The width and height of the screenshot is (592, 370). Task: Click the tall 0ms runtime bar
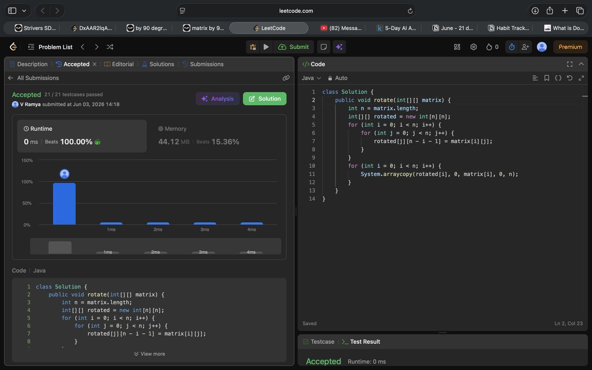pos(64,204)
